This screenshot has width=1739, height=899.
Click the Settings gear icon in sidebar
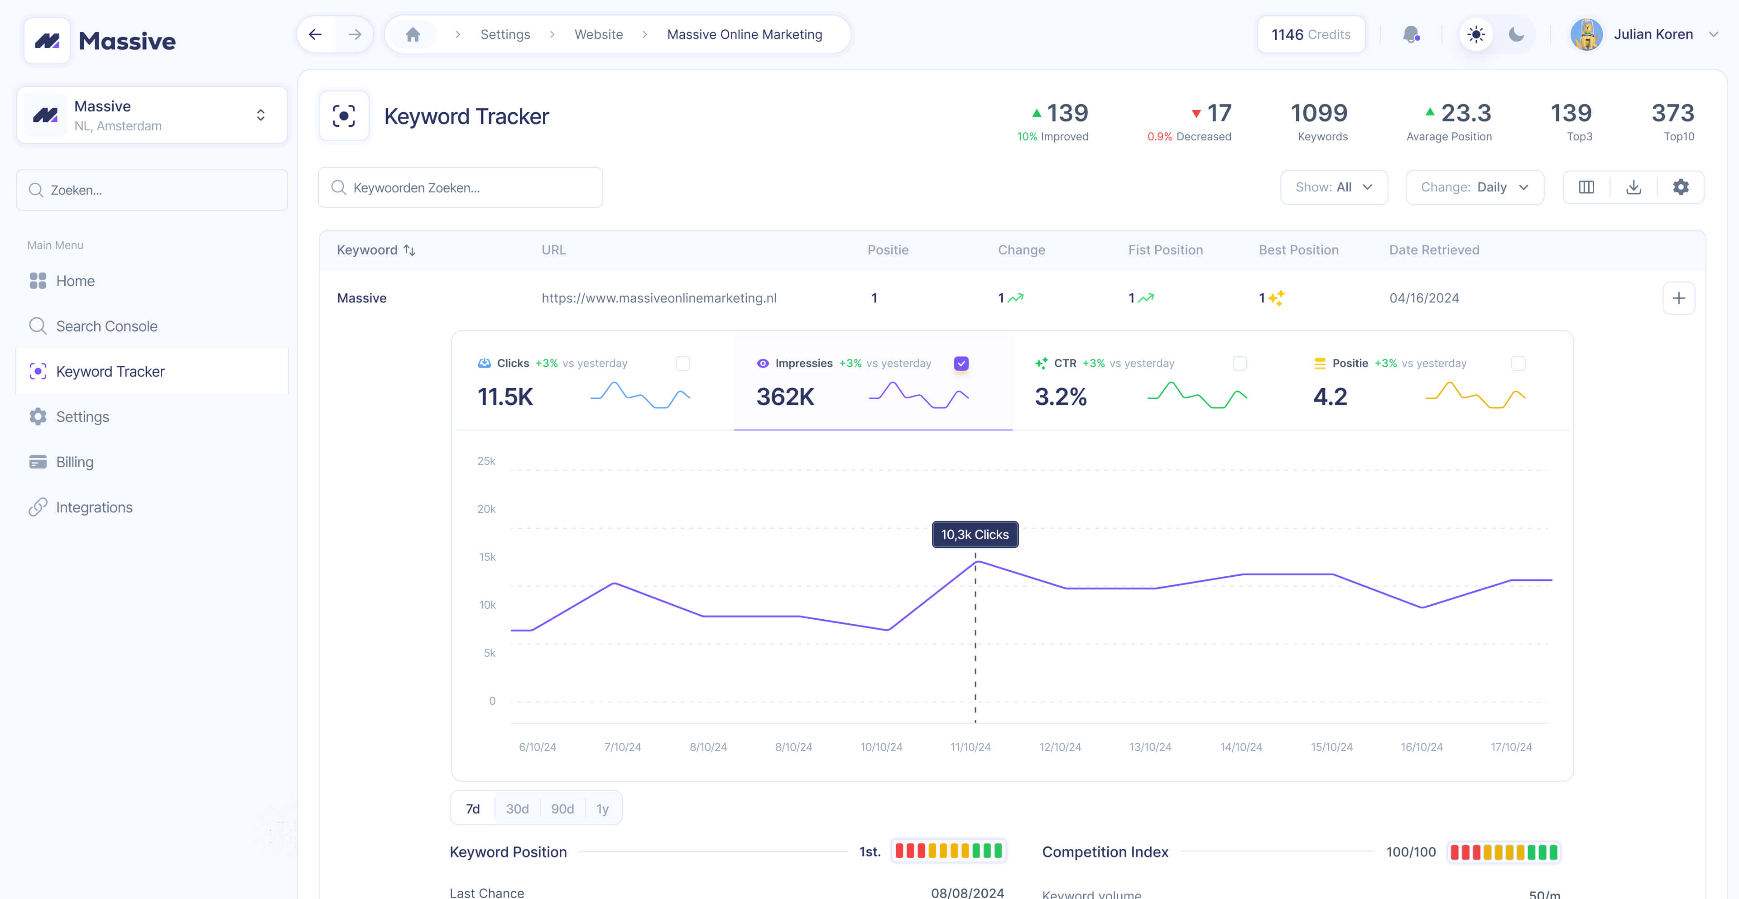[38, 416]
